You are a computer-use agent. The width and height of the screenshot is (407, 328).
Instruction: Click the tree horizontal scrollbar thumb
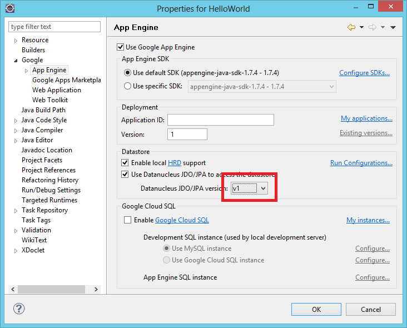tap(51, 289)
